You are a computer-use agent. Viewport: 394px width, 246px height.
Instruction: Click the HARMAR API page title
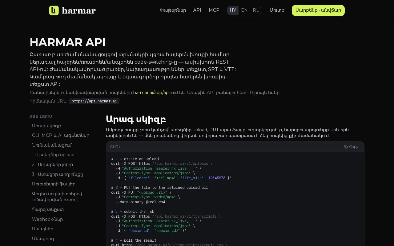68,42
